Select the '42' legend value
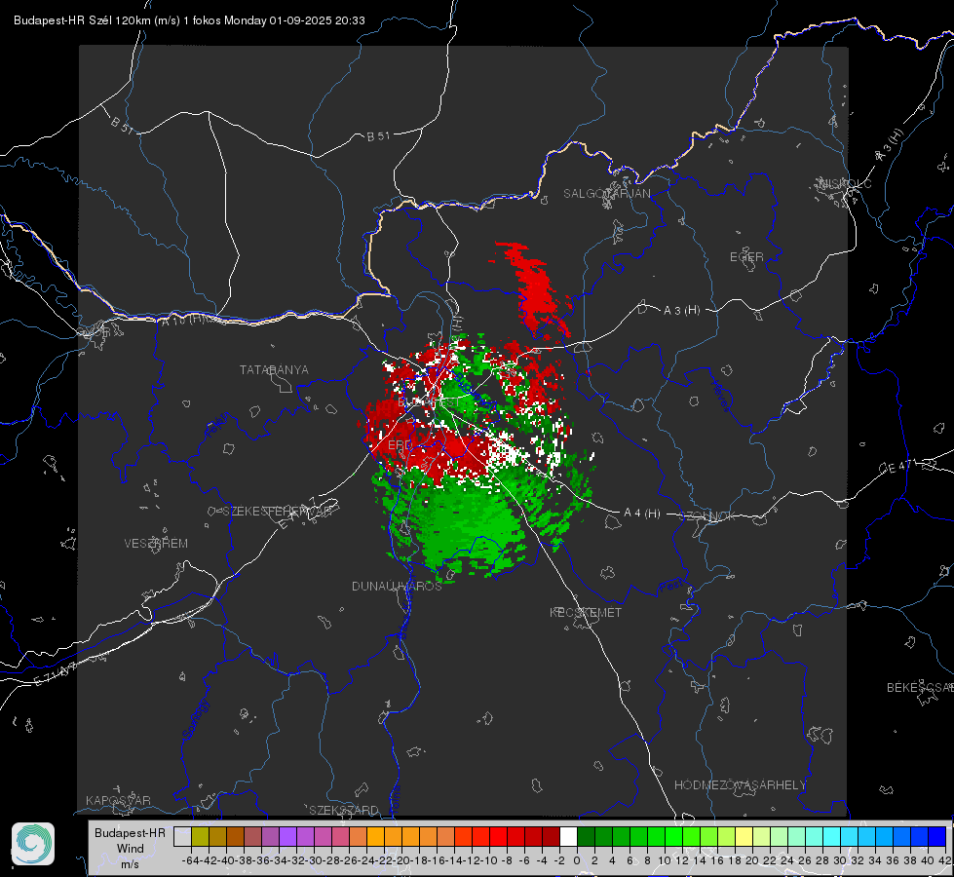 click(944, 860)
